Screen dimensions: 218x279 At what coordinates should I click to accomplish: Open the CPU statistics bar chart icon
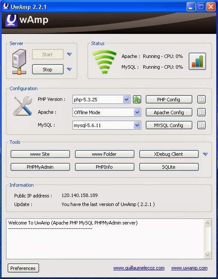pos(197,61)
